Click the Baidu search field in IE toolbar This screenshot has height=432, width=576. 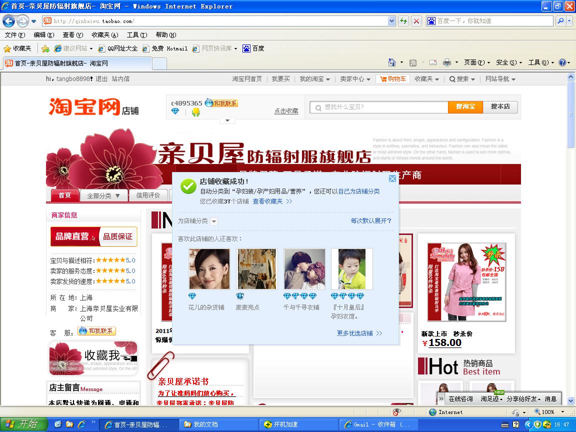click(x=490, y=21)
